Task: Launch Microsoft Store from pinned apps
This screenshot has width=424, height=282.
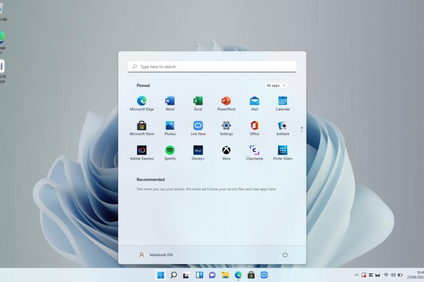Action: point(142,128)
